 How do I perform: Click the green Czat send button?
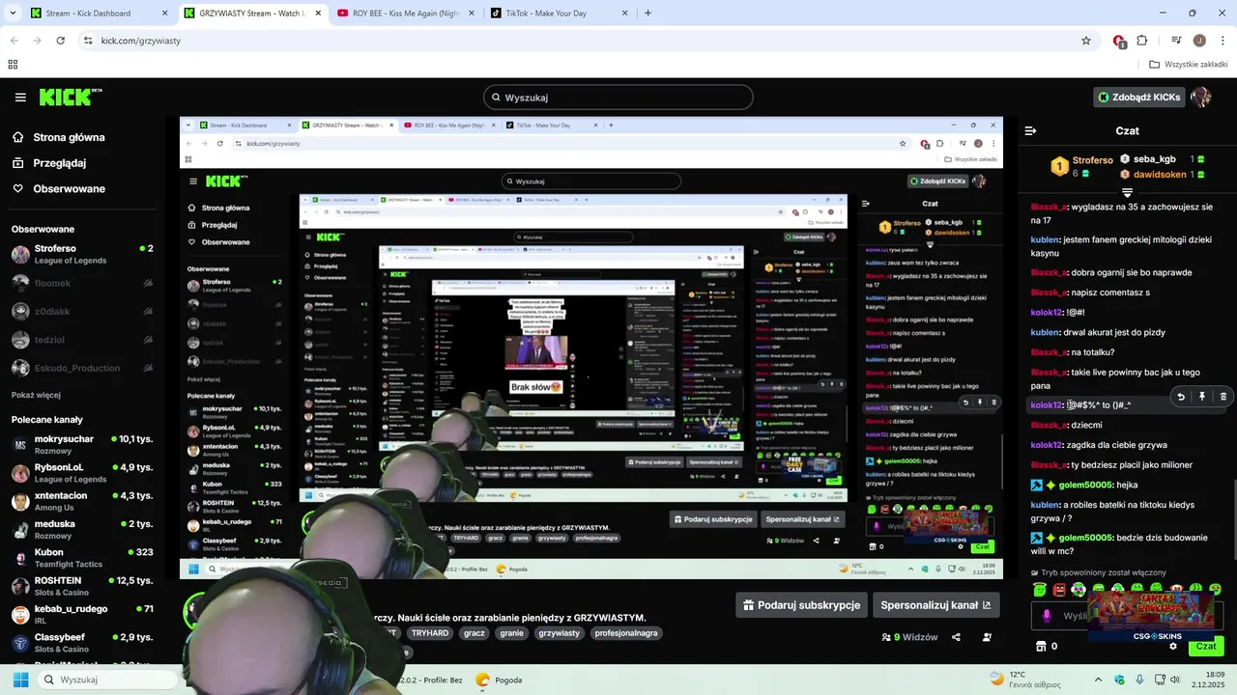1206,646
